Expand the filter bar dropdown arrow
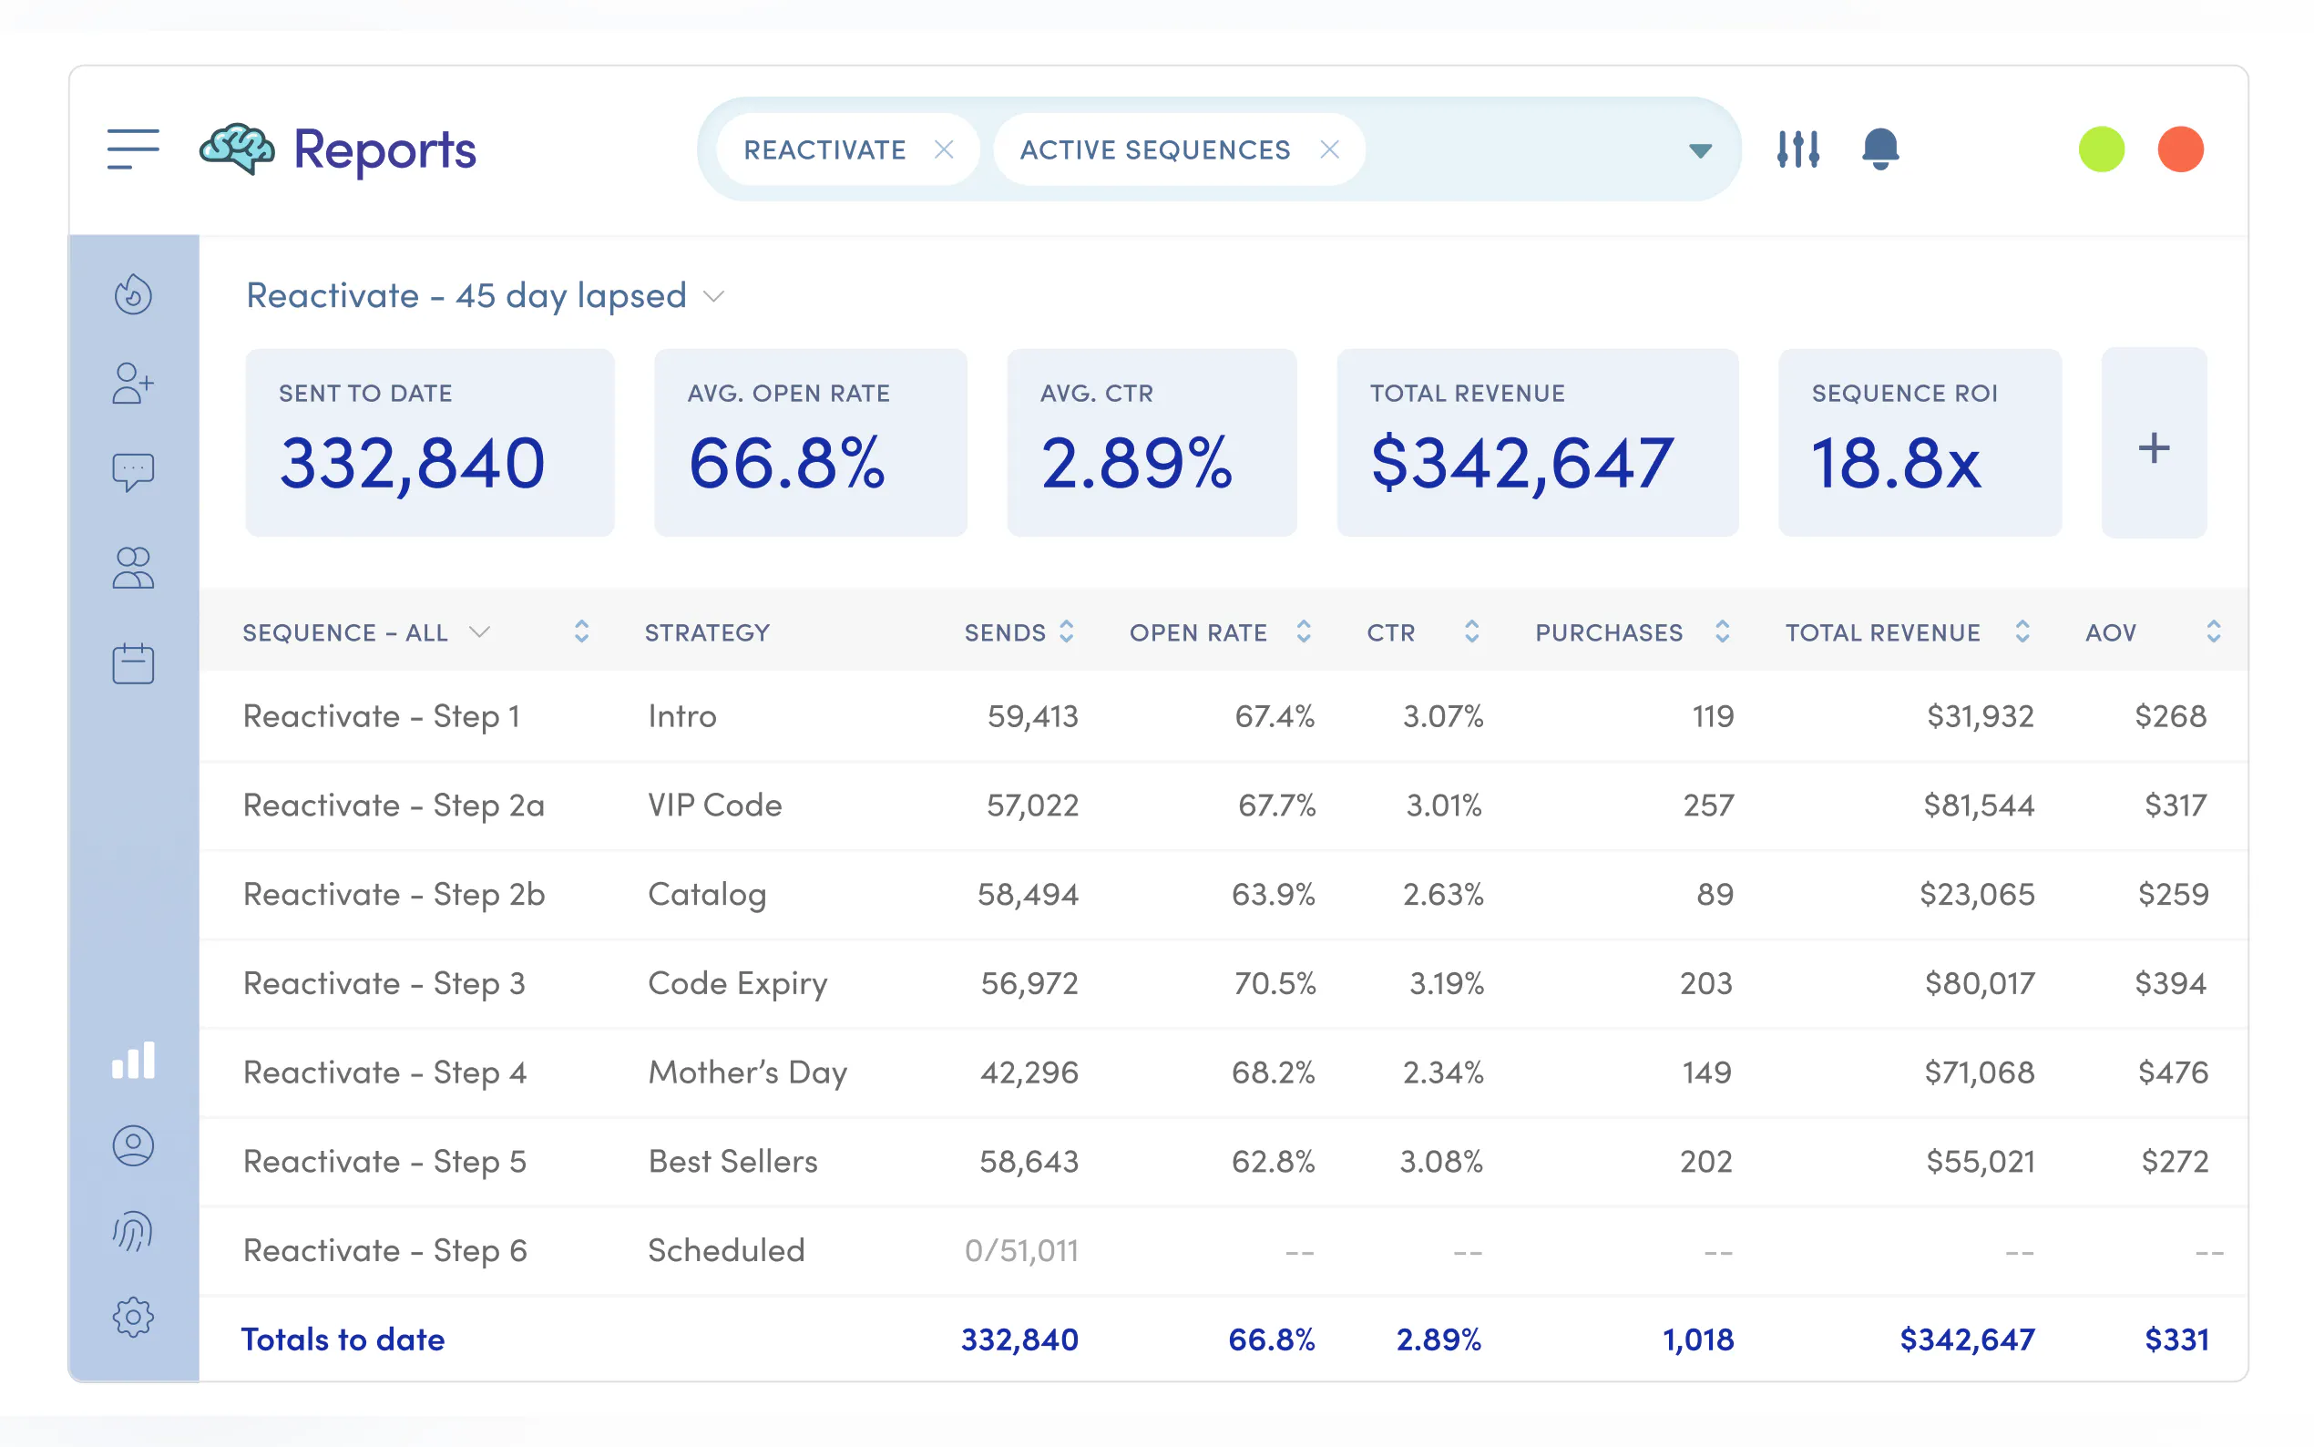The width and height of the screenshot is (2314, 1447). [x=1699, y=151]
